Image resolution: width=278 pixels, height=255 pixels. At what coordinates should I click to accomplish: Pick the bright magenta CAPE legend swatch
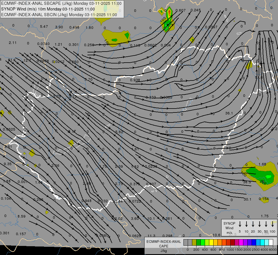point(241,242)
